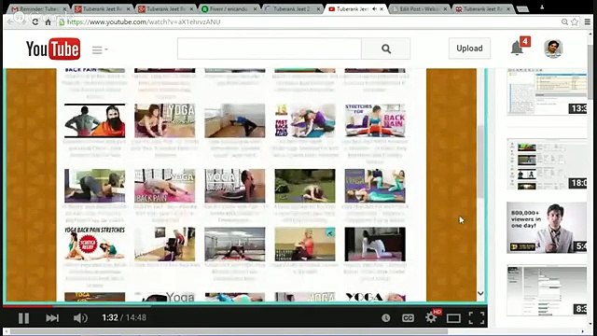
Task: Select the Yoga Back Pain Stretches sciatica thumbnail
Action: pyautogui.click(x=95, y=245)
